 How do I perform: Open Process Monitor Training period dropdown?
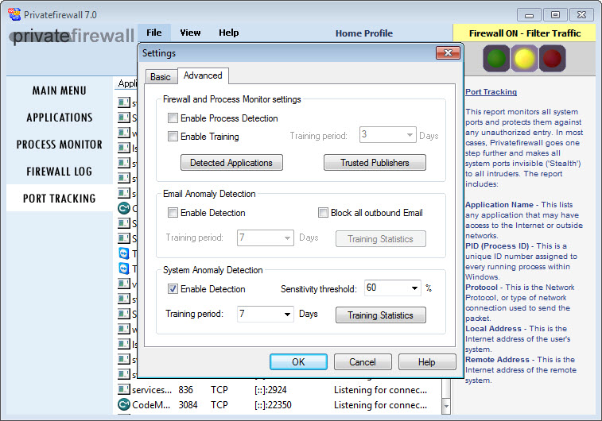[x=410, y=135]
